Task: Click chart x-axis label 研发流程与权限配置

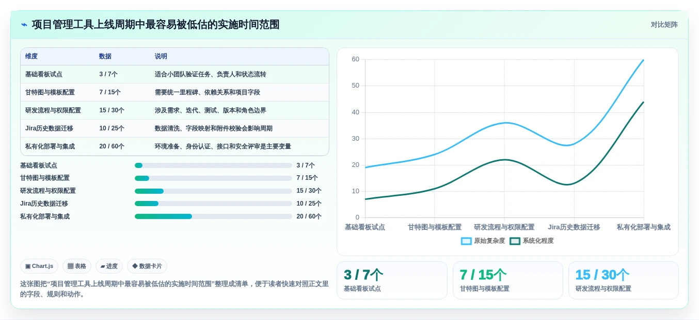Action: point(504,227)
